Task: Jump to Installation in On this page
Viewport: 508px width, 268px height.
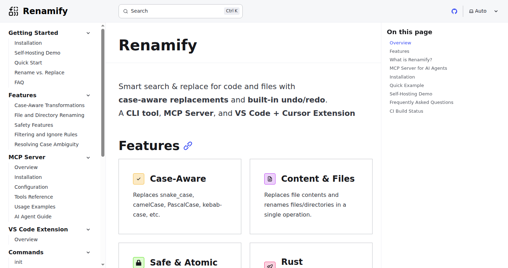Action: (402, 77)
